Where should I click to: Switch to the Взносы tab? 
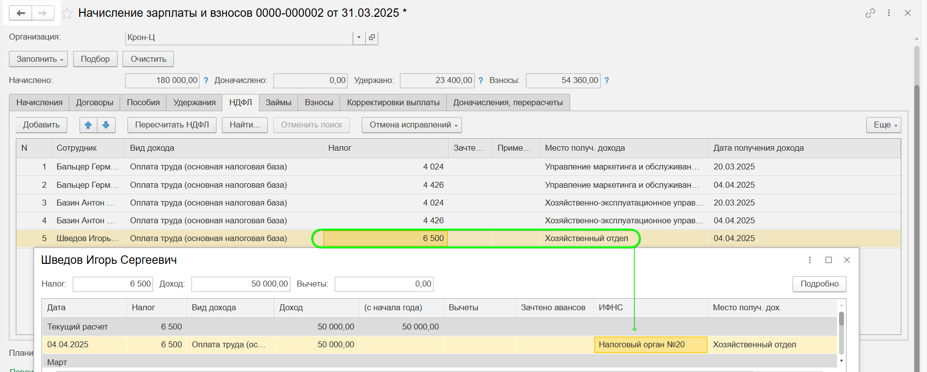tap(319, 102)
